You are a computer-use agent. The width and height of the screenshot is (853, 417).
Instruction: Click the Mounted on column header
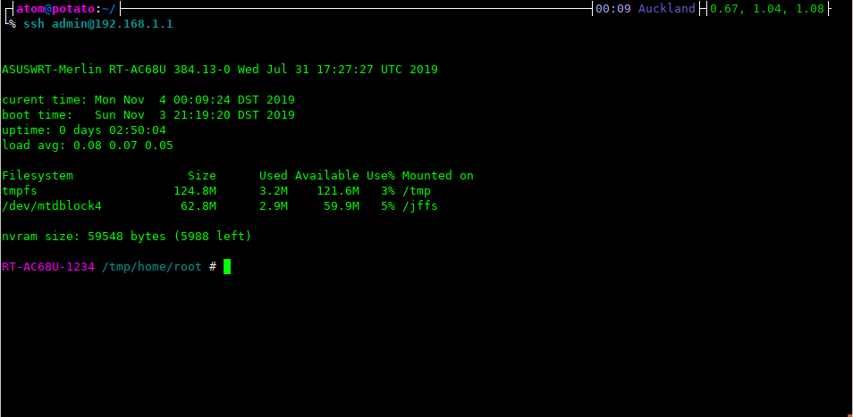438,176
